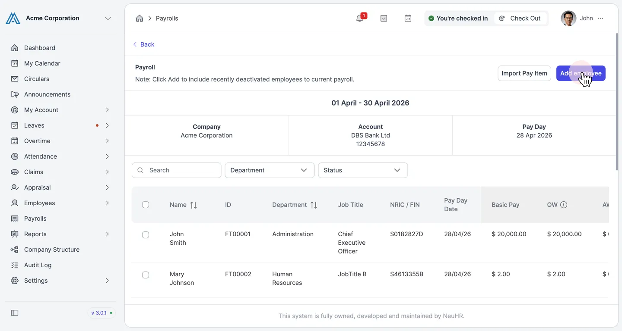Click the Announcements megaphone icon
622x331 pixels.
(15, 94)
